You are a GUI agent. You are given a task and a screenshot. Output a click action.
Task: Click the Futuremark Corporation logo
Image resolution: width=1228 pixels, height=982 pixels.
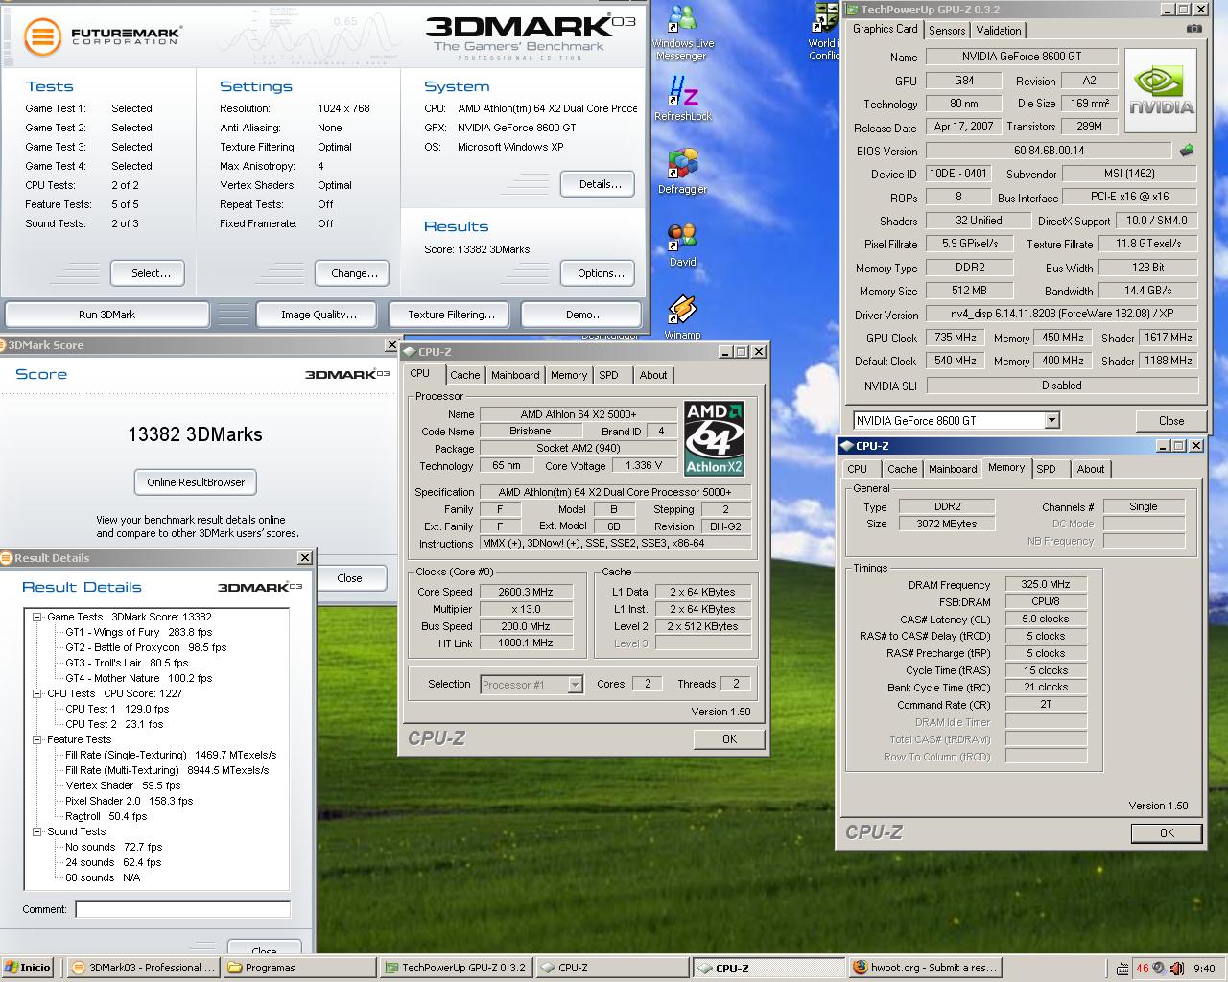tap(102, 36)
